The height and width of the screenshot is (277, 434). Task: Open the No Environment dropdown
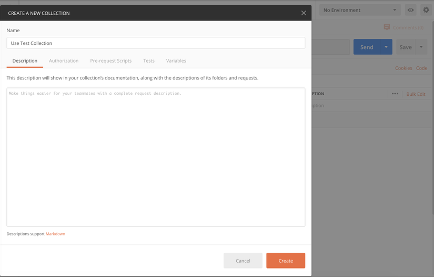(x=360, y=10)
